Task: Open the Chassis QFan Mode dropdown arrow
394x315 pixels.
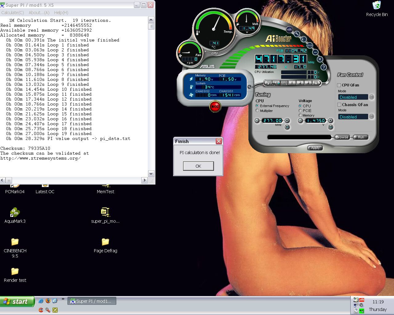Action: tap(372, 116)
